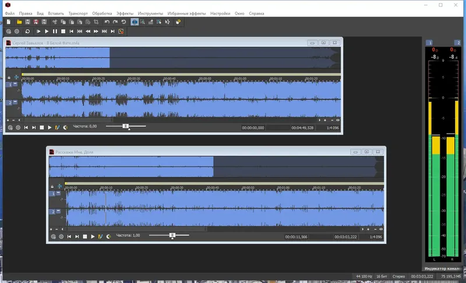Viewport: 466px width, 283px height.
Task: Play audio in the Рассказки Мне window
Action: click(x=93, y=236)
